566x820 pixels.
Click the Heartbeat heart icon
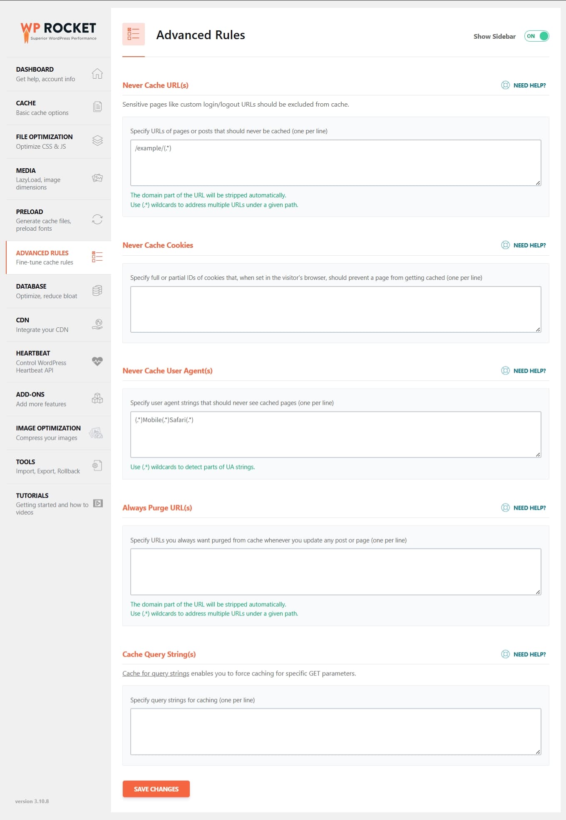pyautogui.click(x=97, y=361)
